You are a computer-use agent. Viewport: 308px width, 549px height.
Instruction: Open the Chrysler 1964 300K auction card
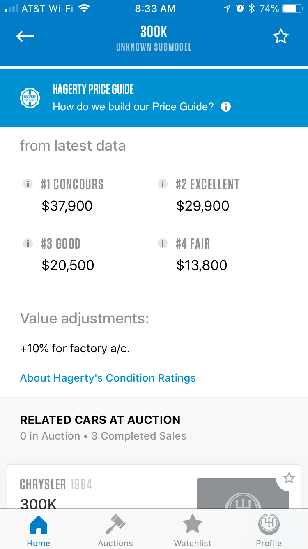pyautogui.click(x=154, y=487)
